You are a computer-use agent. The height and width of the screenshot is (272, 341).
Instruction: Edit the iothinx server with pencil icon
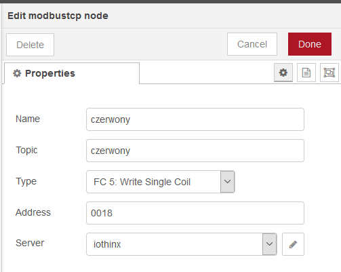coord(293,244)
